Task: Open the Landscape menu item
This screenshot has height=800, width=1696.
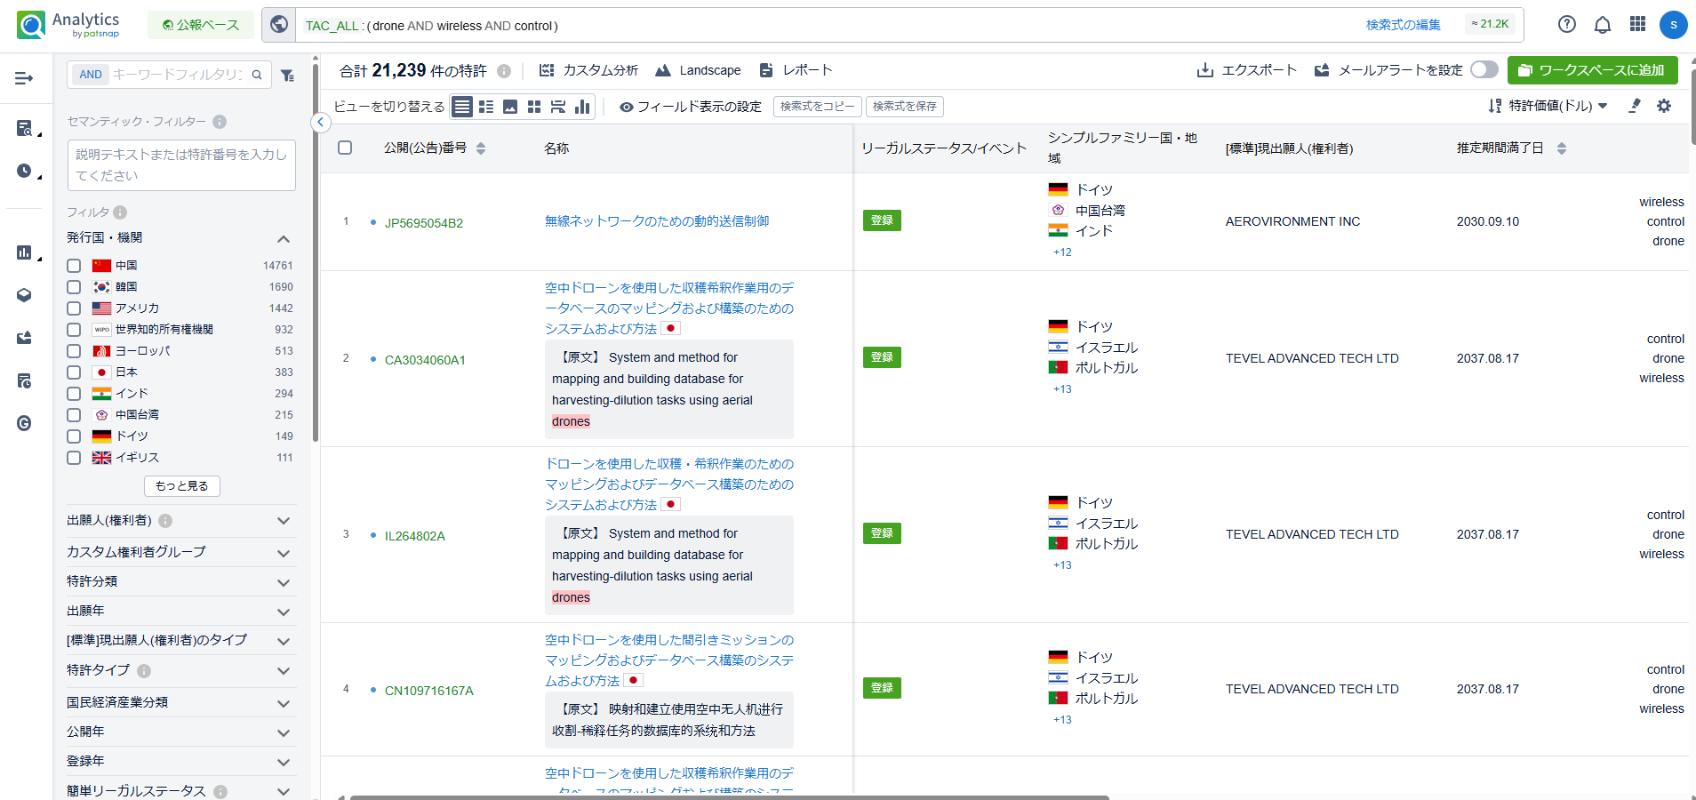Action: point(699,70)
